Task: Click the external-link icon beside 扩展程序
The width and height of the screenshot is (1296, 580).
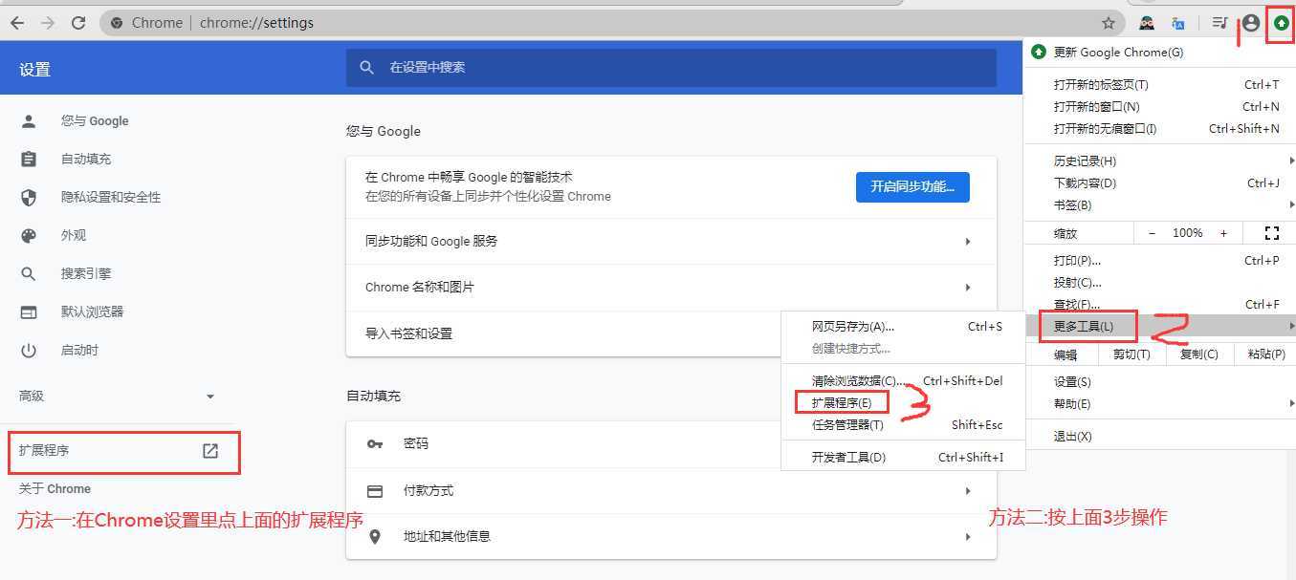Action: 210,451
